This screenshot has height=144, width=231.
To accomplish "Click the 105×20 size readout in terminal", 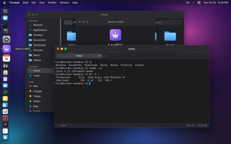I will (191, 125).
